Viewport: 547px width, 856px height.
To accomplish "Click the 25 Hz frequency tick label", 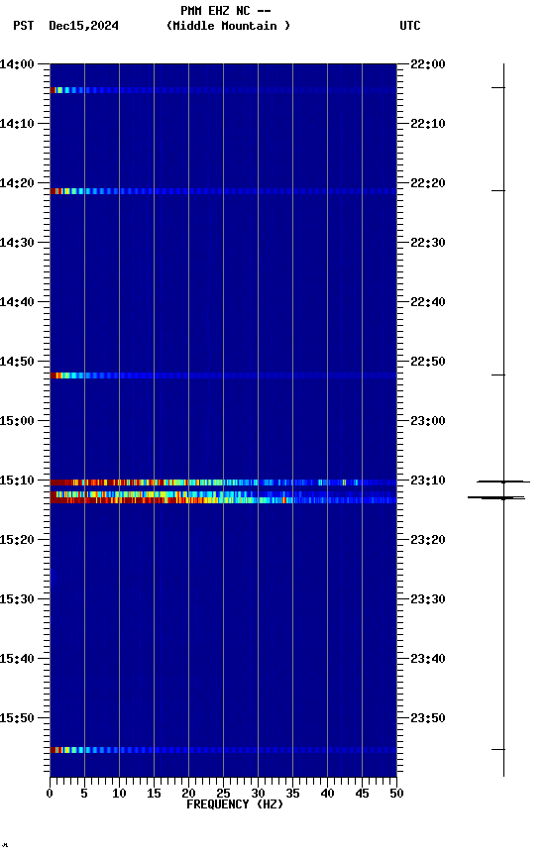I will coord(223,794).
